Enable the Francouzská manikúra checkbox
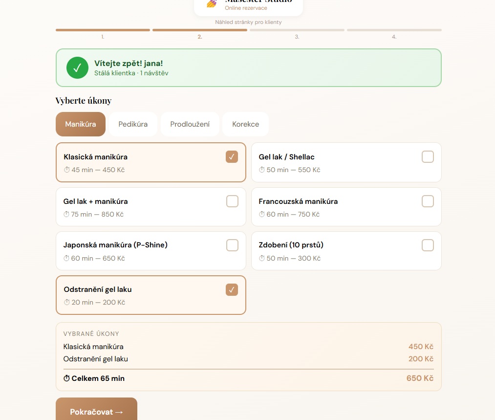This screenshot has height=420, width=495. pos(428,201)
